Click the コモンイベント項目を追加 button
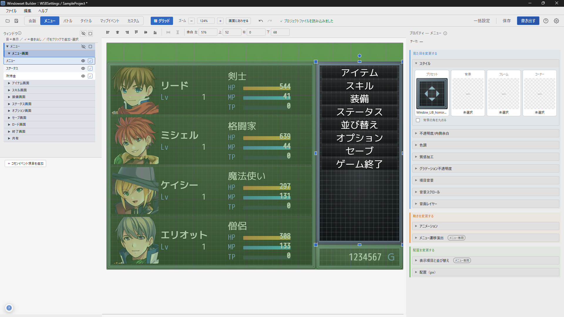Viewport: 564px width, 317px height. (26, 163)
